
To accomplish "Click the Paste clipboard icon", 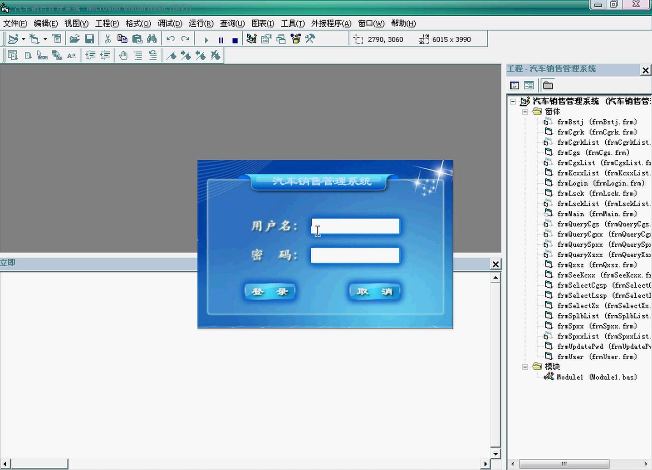I will coord(137,39).
